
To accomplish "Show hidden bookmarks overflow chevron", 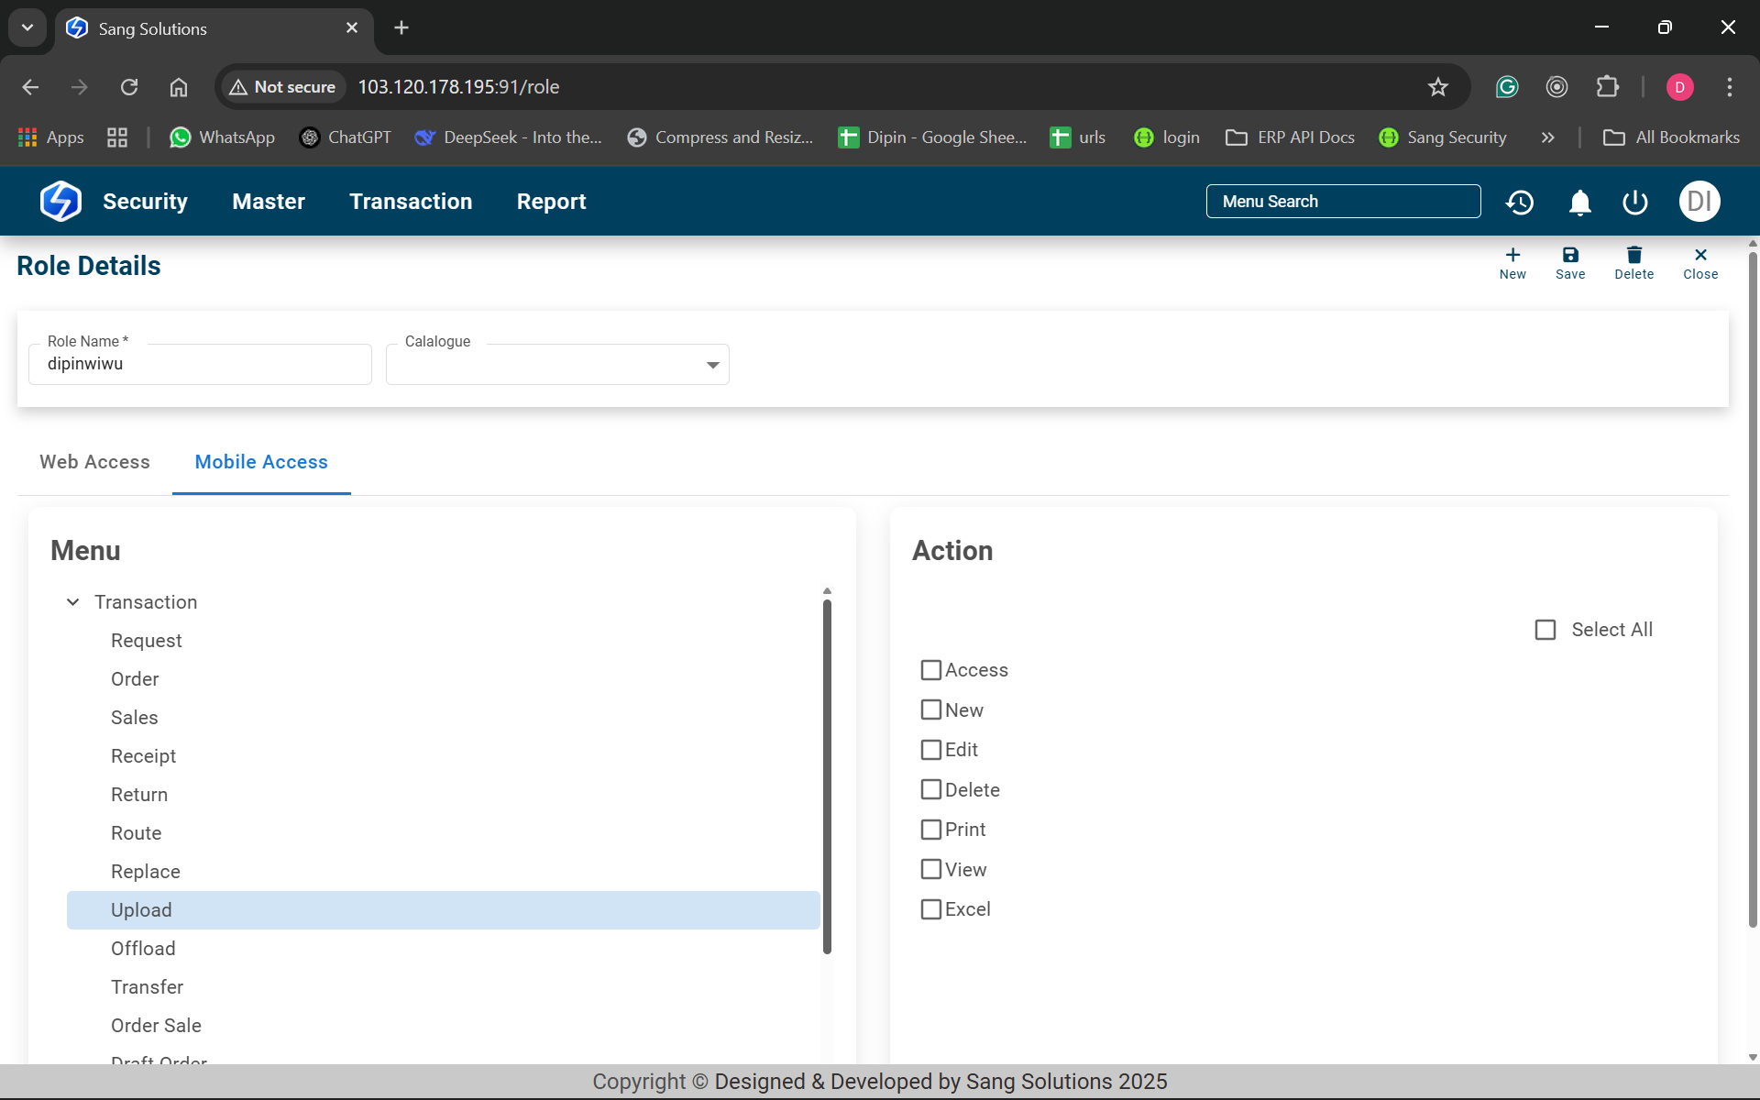I will (1547, 137).
